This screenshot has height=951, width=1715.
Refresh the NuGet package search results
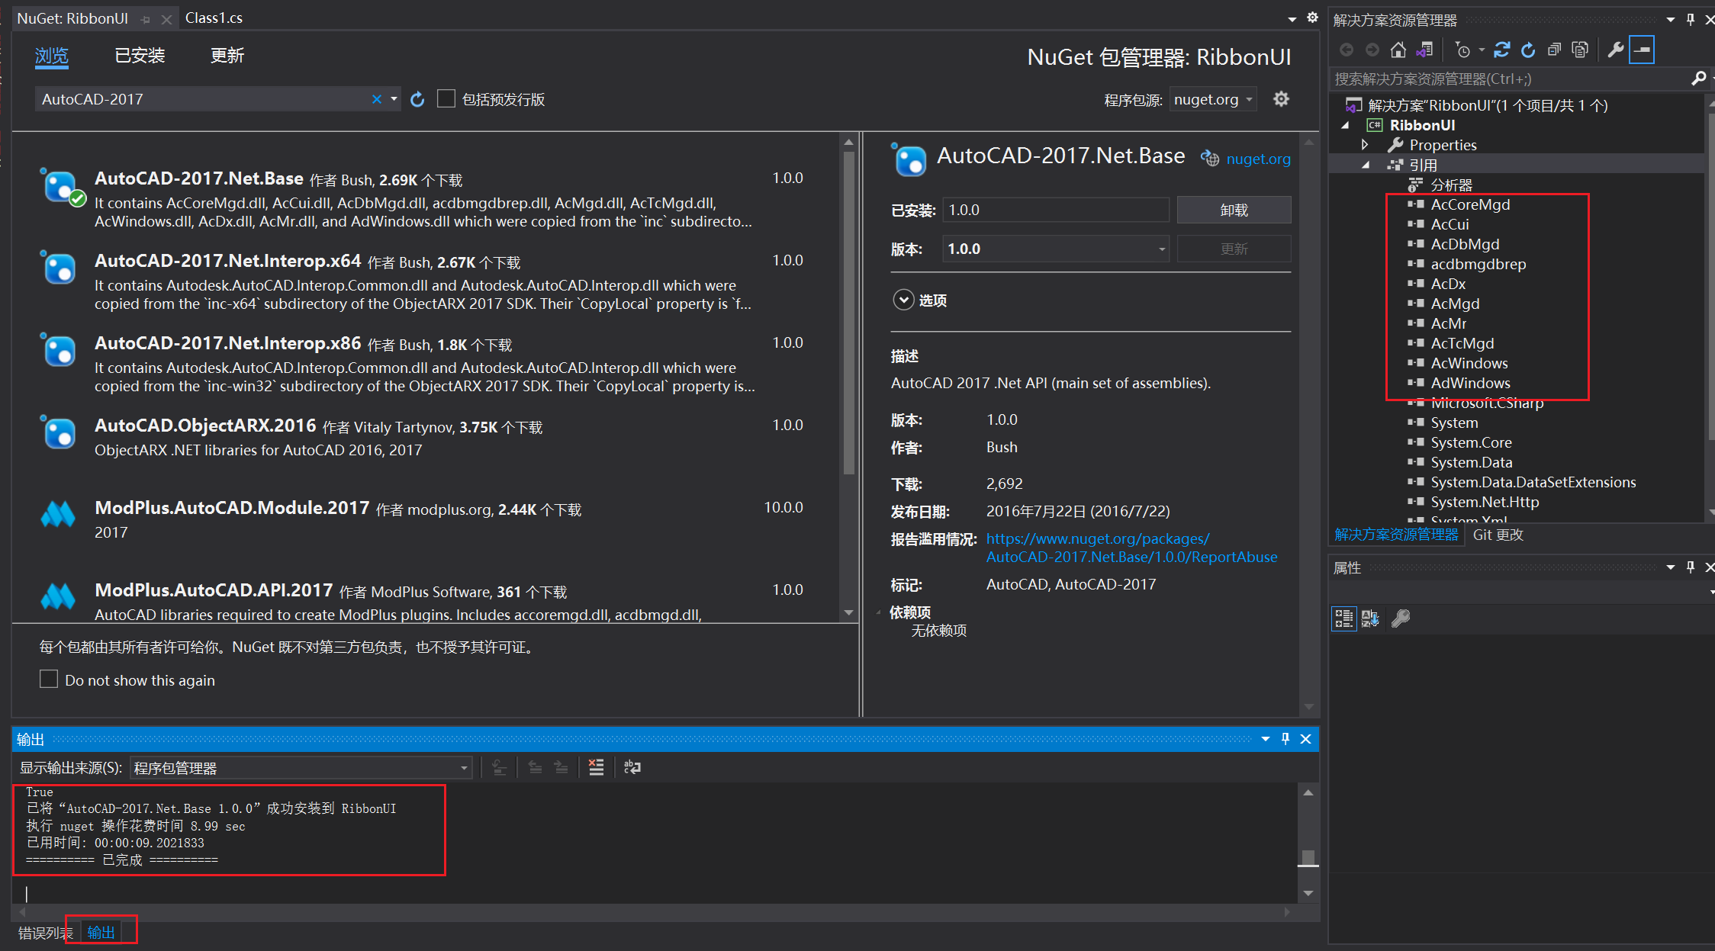(x=417, y=99)
